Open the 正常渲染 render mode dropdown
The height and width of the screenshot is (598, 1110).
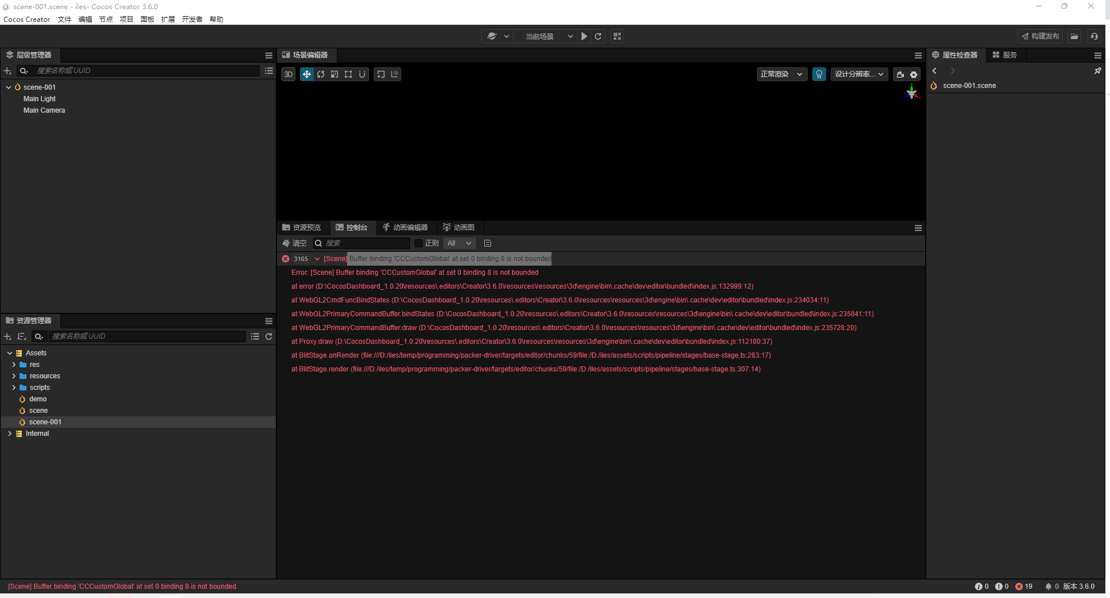781,74
